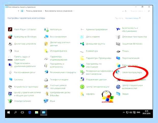
Task: Open Защитник Windows icon
Action: (118, 44)
